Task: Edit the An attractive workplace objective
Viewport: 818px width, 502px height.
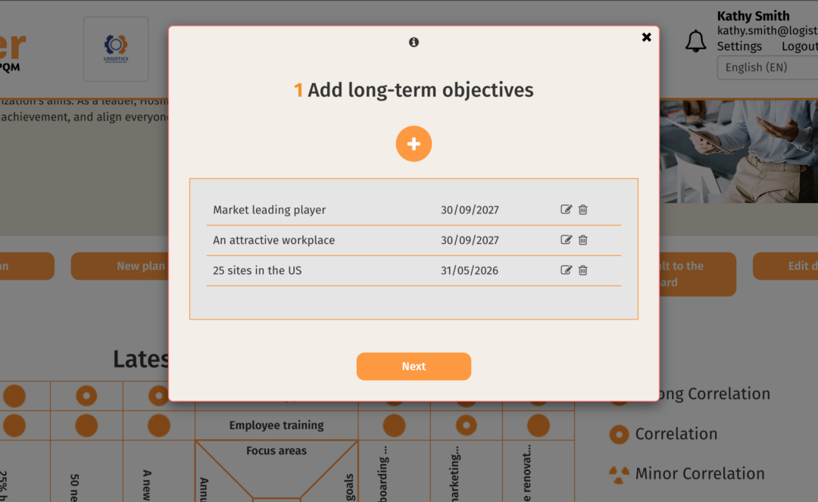Action: (x=566, y=240)
